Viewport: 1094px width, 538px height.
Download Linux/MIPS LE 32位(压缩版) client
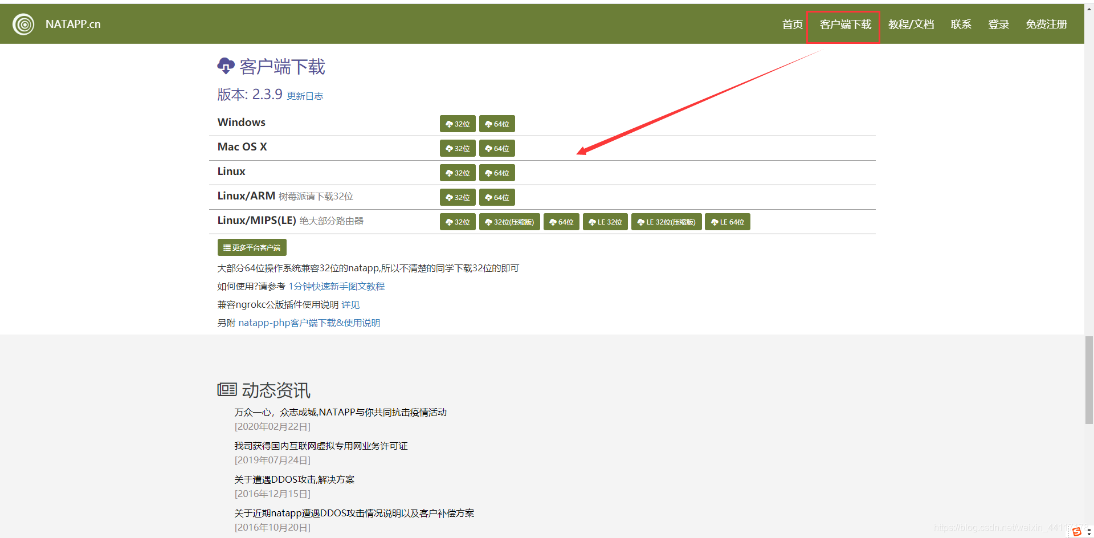(x=666, y=222)
